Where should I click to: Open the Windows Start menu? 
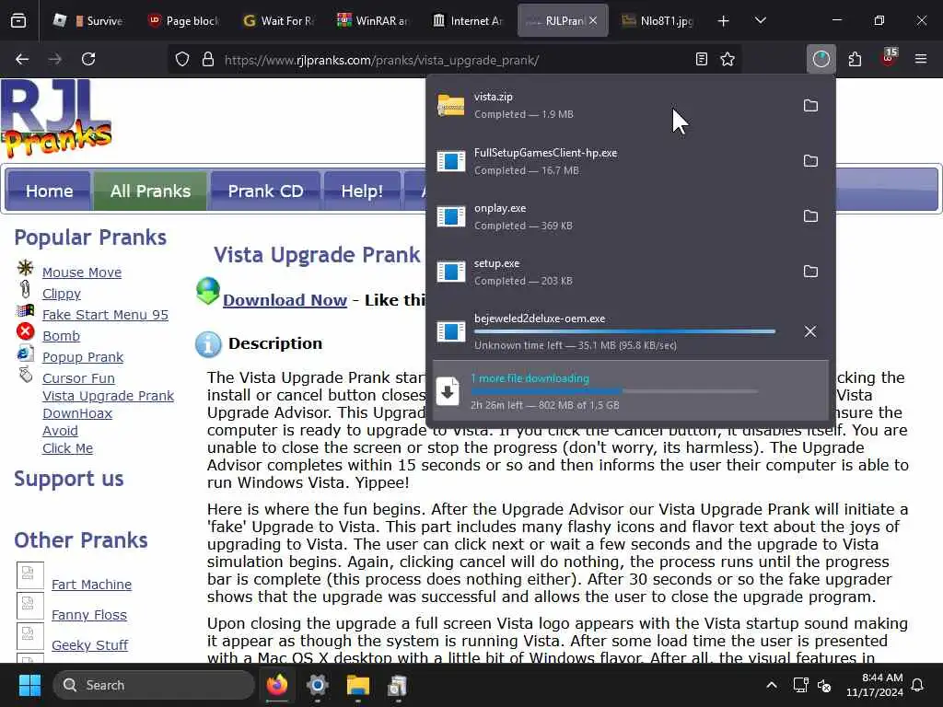point(29,685)
